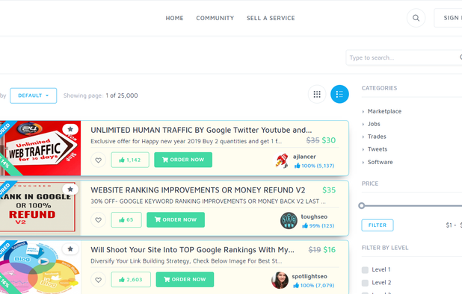462x294 pixels.
Task: Open Unlimited Human Traffic listing title
Action: click(x=201, y=130)
